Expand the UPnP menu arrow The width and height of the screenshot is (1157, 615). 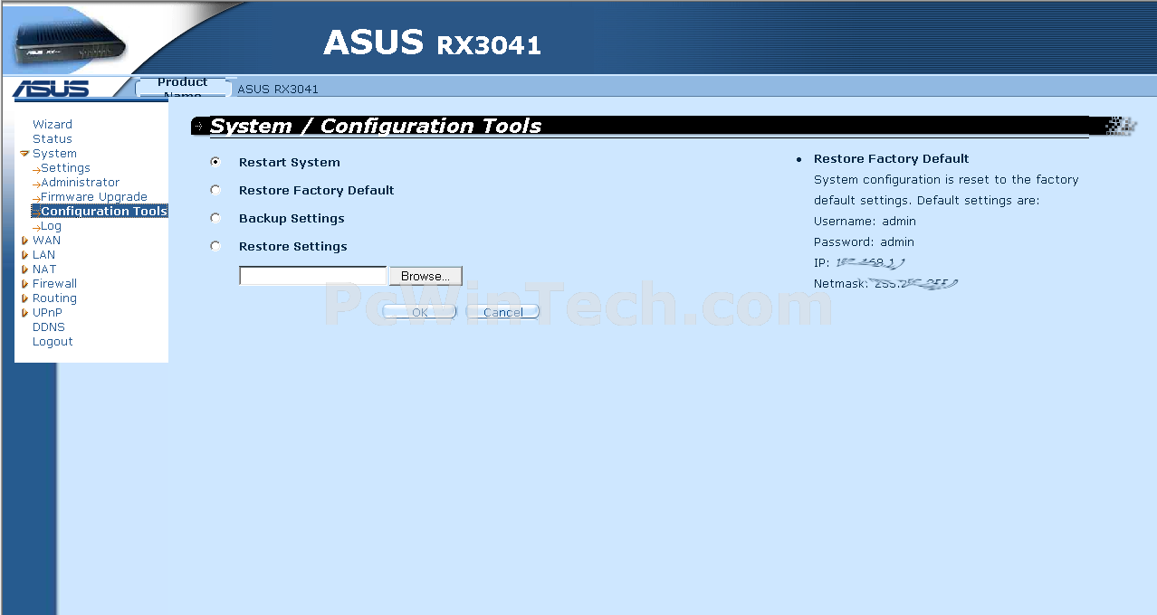(24, 313)
